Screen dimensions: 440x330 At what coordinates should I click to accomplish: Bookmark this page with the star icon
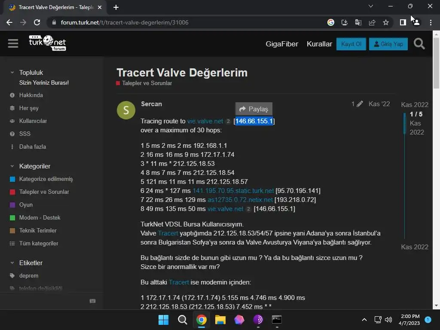tap(386, 22)
